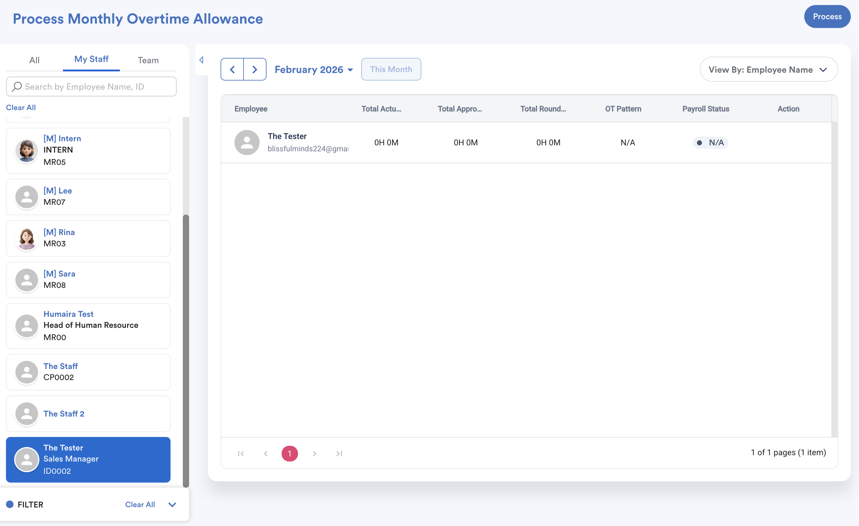Viewport: 859px width, 526px height.
Task: Open February 2026 month dropdown
Action: (x=314, y=70)
